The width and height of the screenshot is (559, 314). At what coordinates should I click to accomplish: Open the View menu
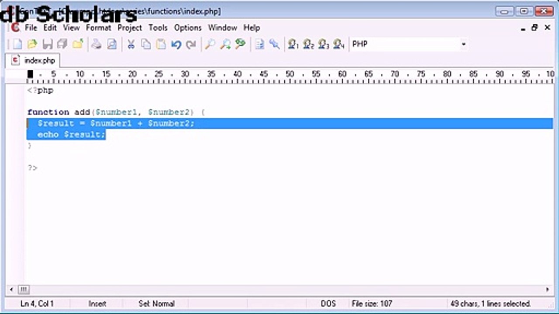point(71,27)
